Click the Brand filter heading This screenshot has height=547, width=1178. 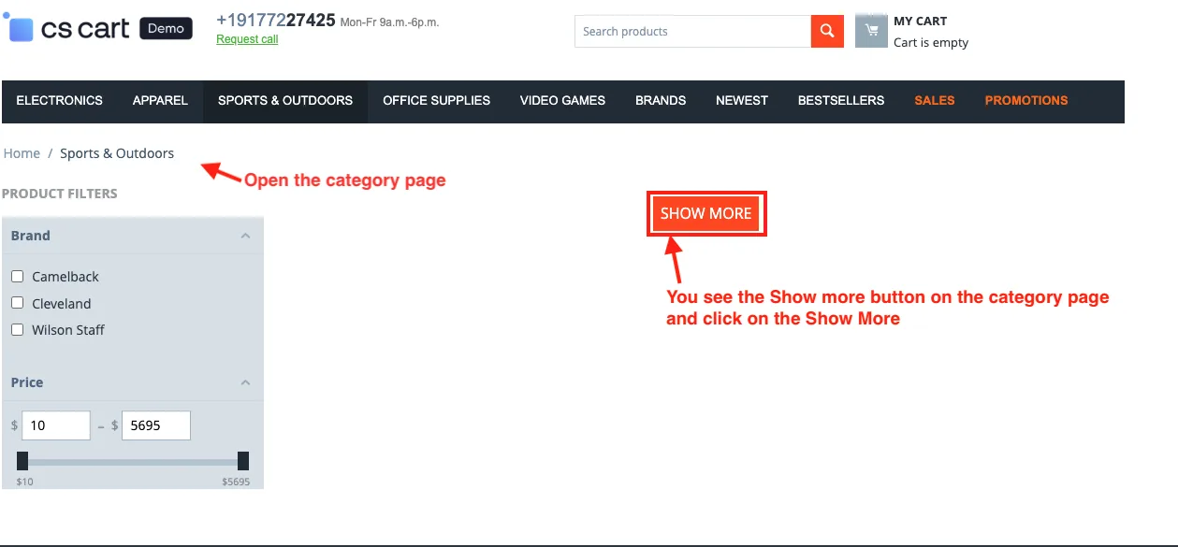[x=31, y=236]
